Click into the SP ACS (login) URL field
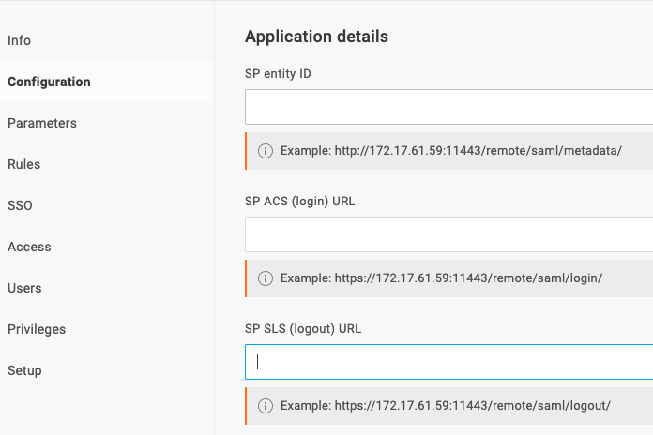The image size is (653, 435). pyautogui.click(x=448, y=234)
